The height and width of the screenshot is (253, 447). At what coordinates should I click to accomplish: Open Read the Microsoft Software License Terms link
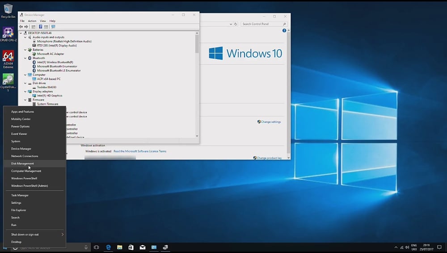[x=140, y=151]
